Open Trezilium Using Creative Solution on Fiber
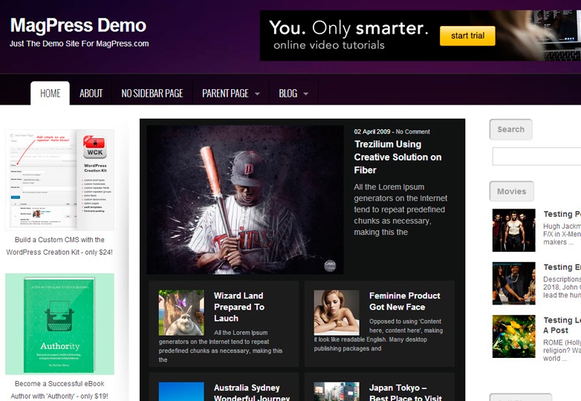The height and width of the screenshot is (401, 581). tap(397, 157)
